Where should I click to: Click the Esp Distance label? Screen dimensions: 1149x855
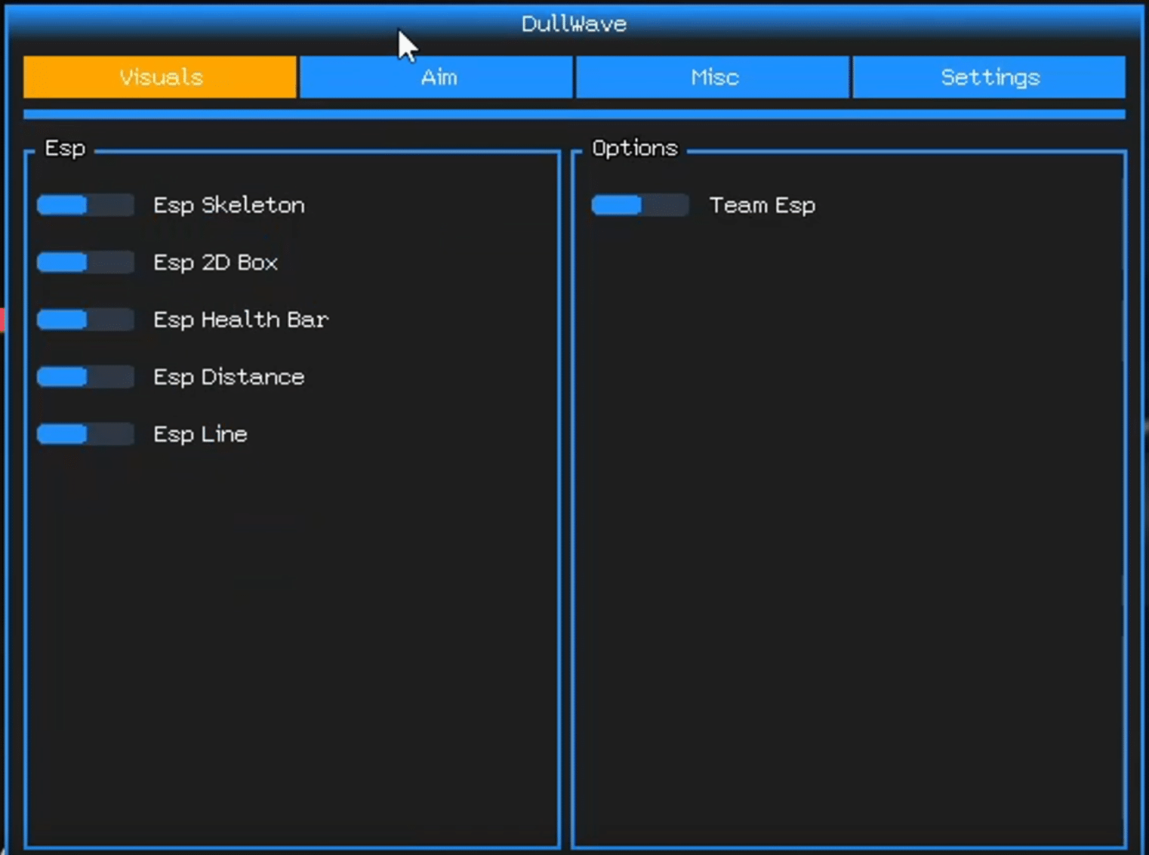[229, 378]
